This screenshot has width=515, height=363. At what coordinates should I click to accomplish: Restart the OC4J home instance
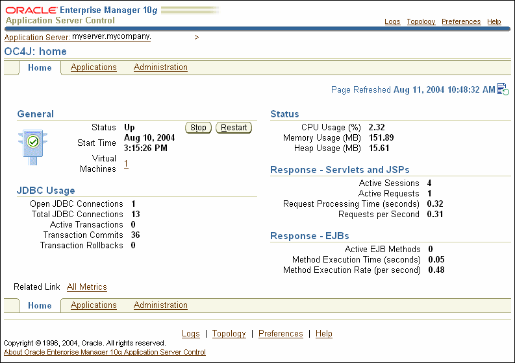(x=234, y=128)
